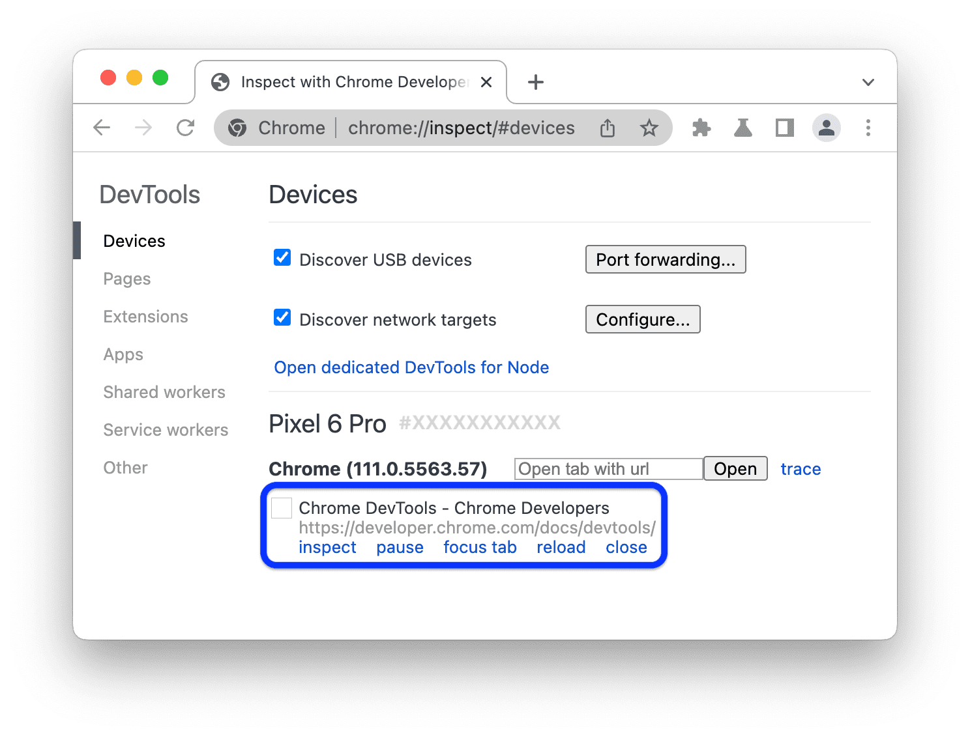
Task: Click the grayed forward navigation arrow
Action: point(143,128)
